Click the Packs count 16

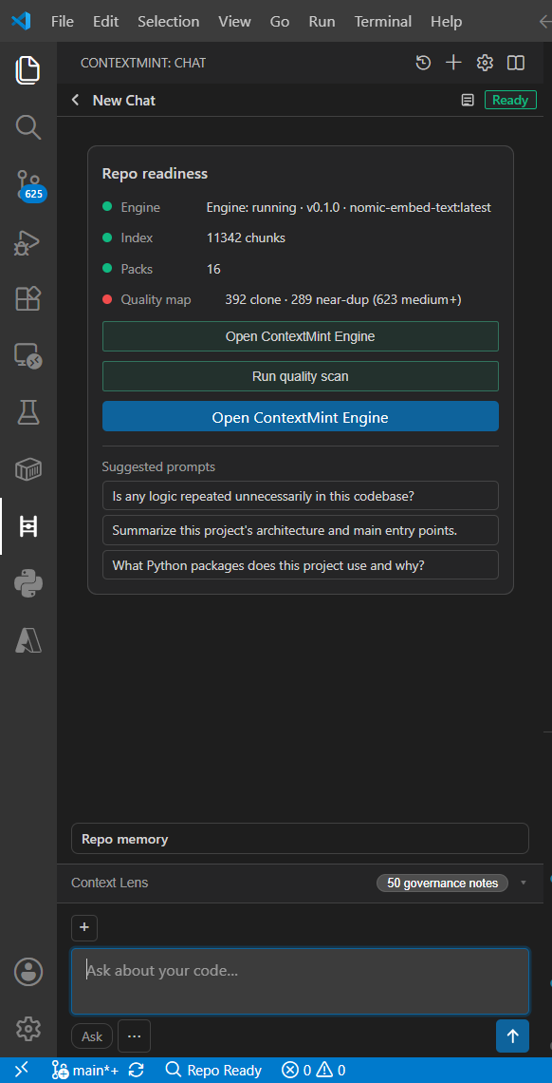pyautogui.click(x=213, y=270)
